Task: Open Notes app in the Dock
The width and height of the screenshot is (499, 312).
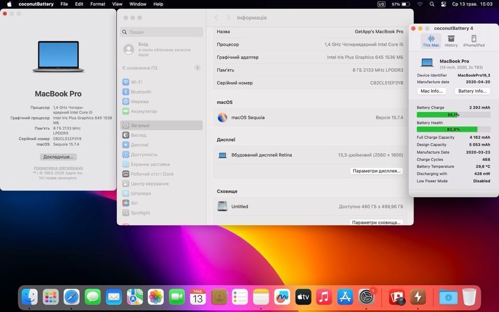Action: pos(261,297)
